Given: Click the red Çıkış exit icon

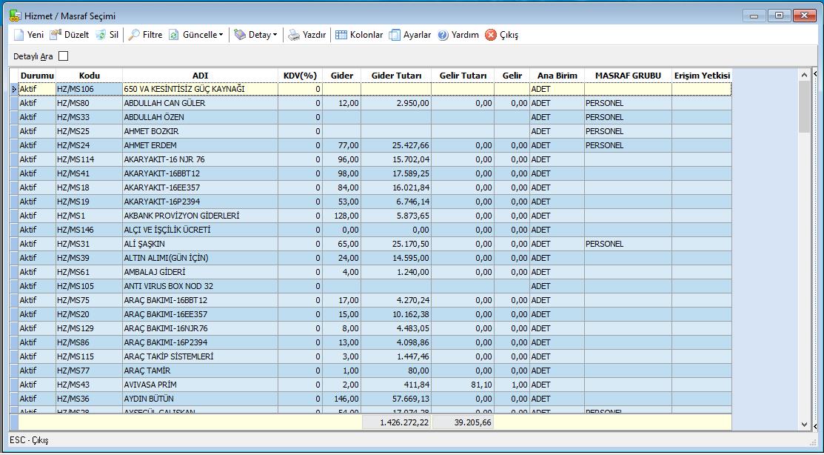Looking at the screenshot, I should pyautogui.click(x=491, y=36).
